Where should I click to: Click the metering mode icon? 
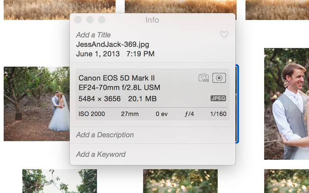(219, 78)
